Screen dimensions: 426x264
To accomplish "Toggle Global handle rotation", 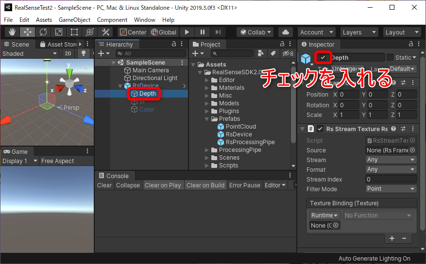I will pos(164,33).
